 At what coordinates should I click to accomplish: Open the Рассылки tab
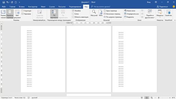point(62,7)
